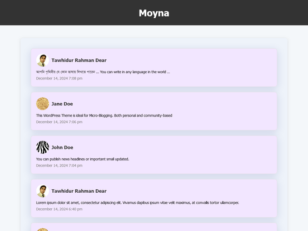308x231 pixels.
Task: Select the John Doe post card
Action: click(x=154, y=155)
